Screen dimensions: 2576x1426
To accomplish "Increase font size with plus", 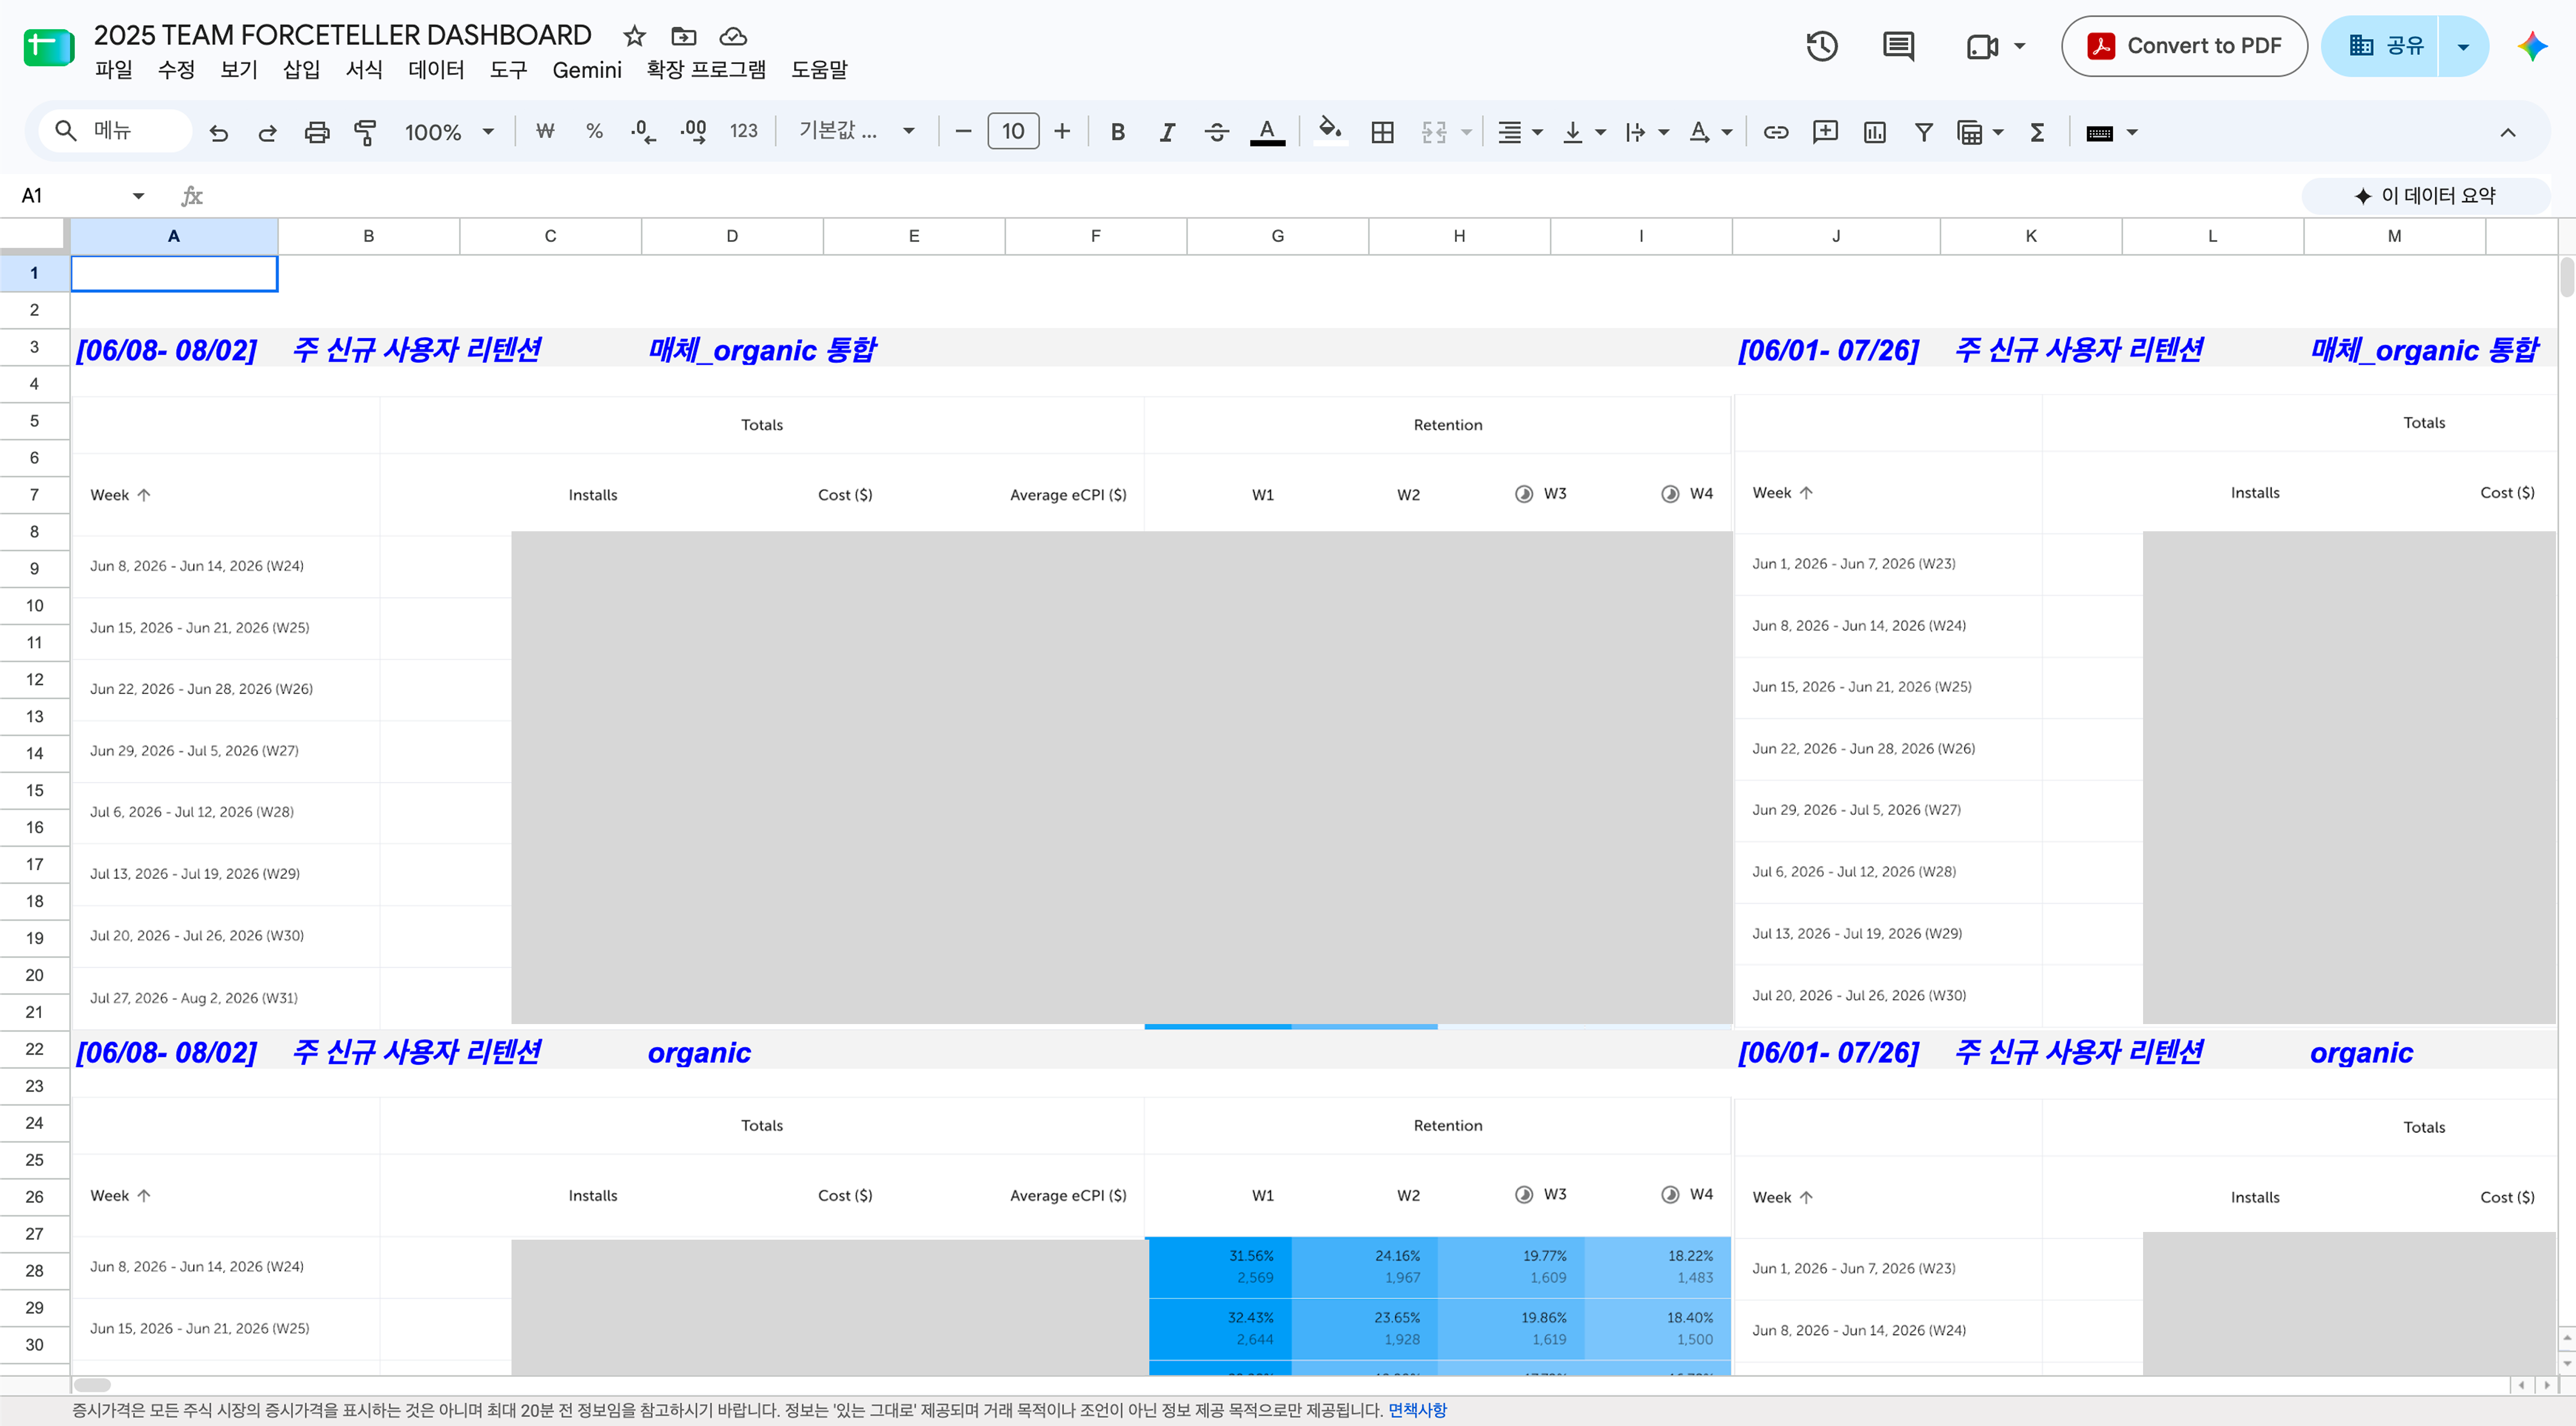I will [1062, 131].
